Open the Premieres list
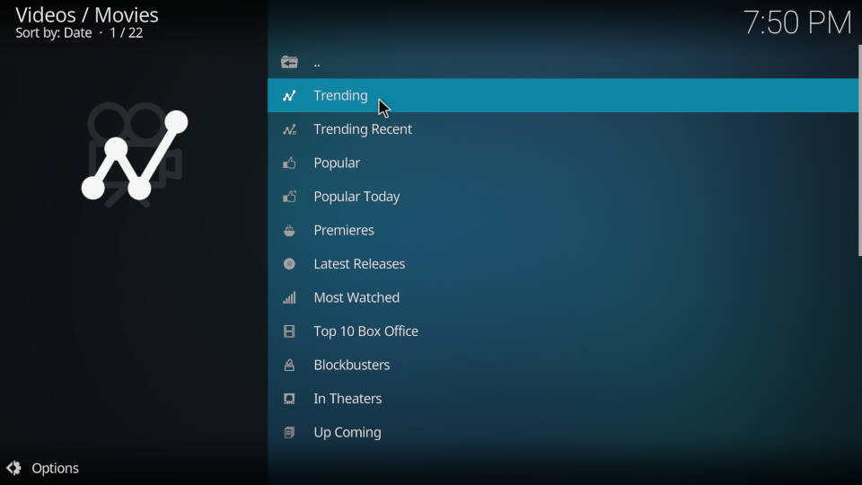 (x=562, y=231)
